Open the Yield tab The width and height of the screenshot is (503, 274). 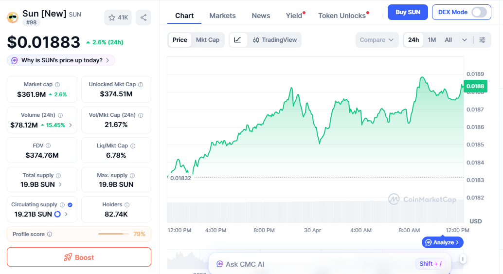(x=294, y=16)
